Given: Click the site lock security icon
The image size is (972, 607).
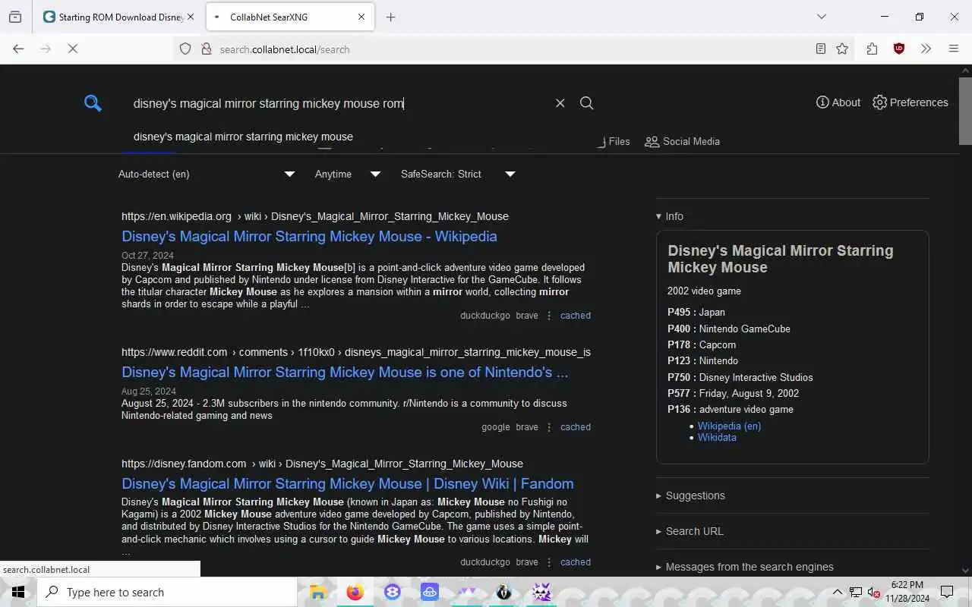Looking at the screenshot, I should pyautogui.click(x=206, y=49).
